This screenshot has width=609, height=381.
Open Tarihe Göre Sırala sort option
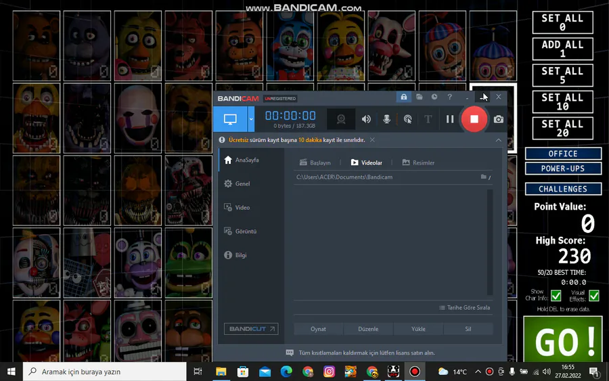(464, 308)
